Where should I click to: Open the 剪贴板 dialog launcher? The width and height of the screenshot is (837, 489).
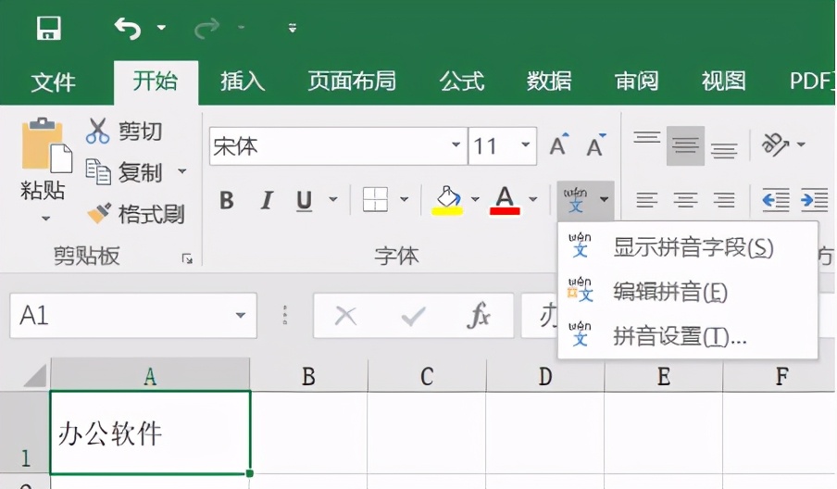pyautogui.click(x=187, y=259)
